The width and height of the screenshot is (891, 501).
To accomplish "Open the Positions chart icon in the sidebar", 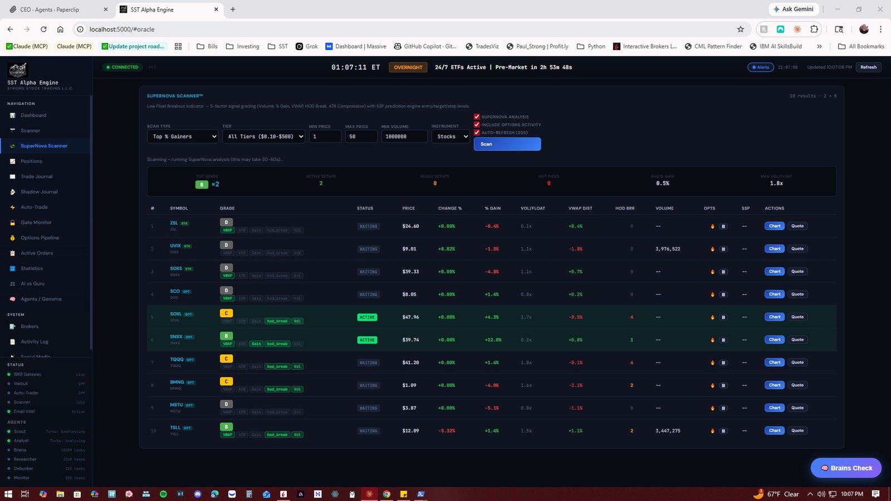I will click(12, 161).
